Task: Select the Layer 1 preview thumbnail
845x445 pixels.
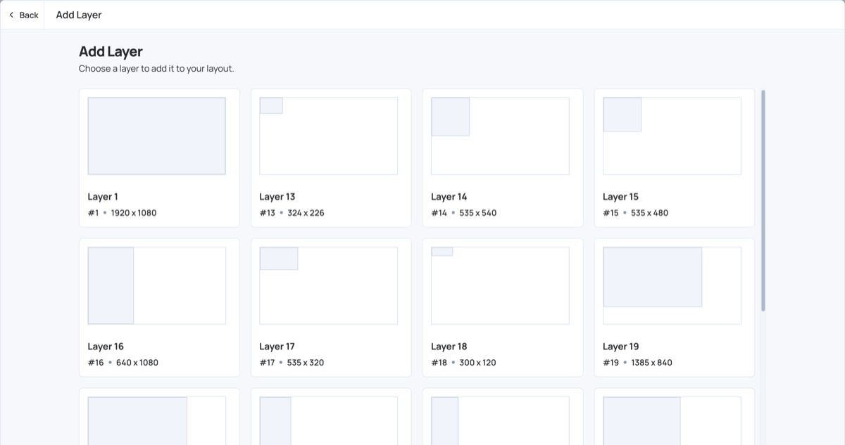Action: 156,136
